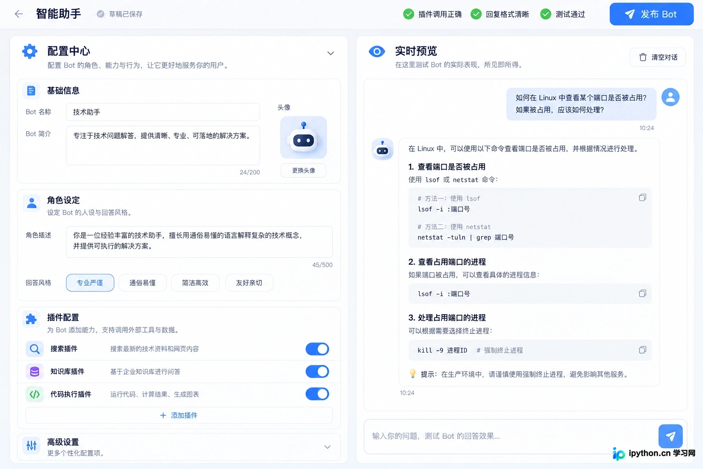The width and height of the screenshot is (703, 469).
Task: Choose the 通俗易懂 answer style
Action: 142,283
